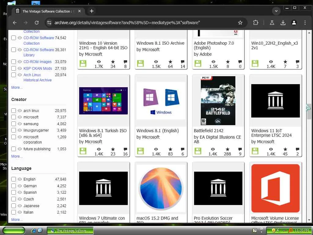Open the Chrome three-dot menu
313x235 pixels.
click(305, 23)
